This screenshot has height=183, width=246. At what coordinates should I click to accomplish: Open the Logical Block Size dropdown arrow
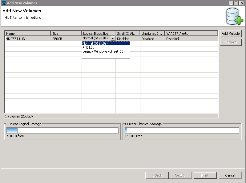point(113,38)
